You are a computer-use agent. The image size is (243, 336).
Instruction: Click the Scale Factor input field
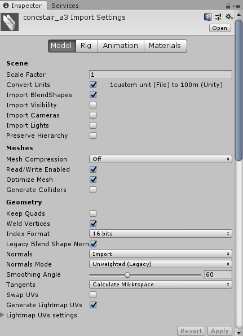pyautogui.click(x=161, y=75)
